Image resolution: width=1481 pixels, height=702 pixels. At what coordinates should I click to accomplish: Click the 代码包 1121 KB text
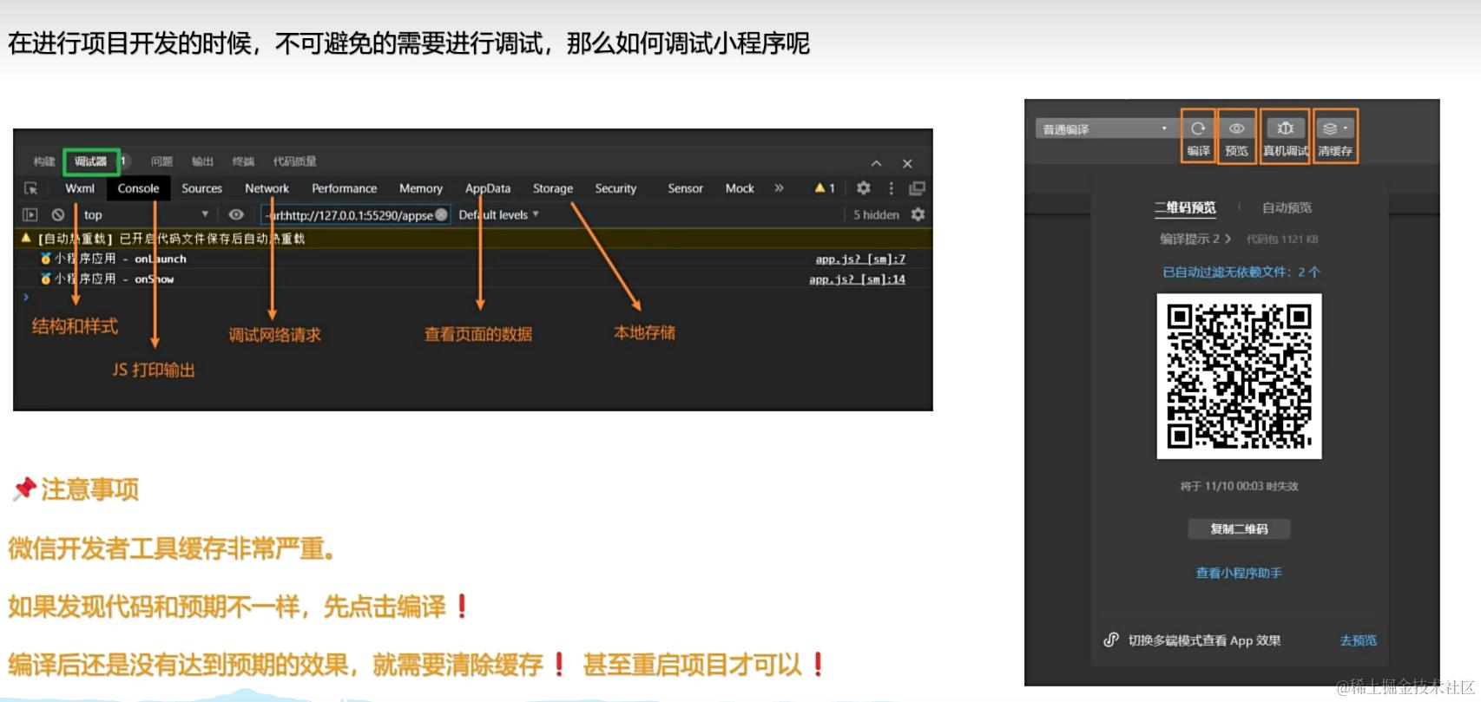click(1282, 239)
